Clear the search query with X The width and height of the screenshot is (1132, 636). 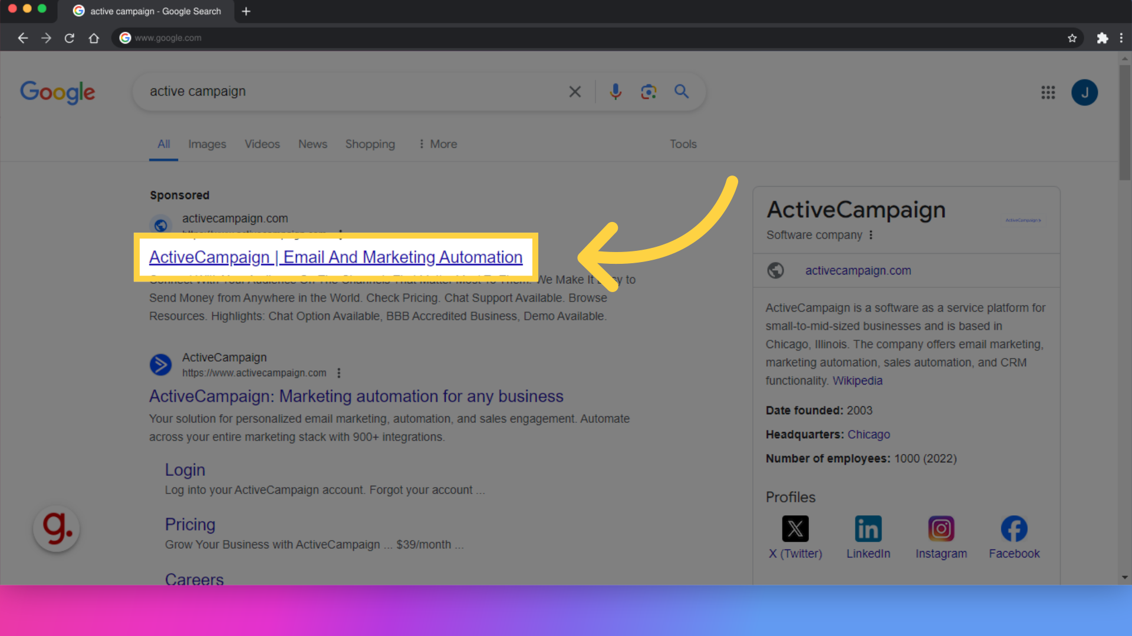[575, 91]
